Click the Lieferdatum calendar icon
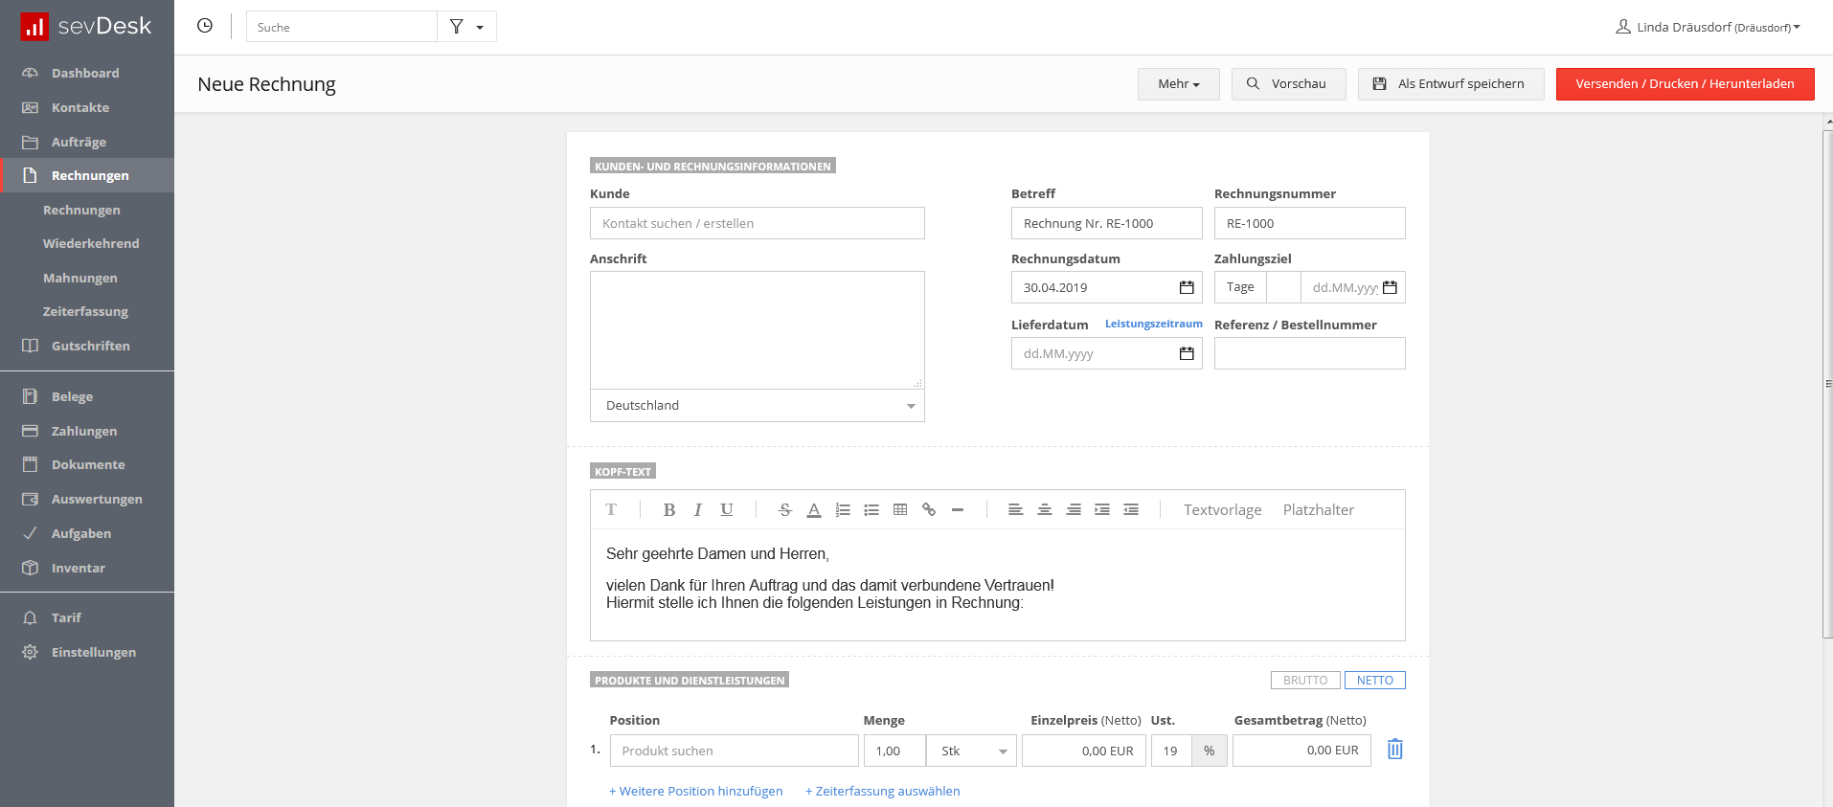 coord(1186,353)
